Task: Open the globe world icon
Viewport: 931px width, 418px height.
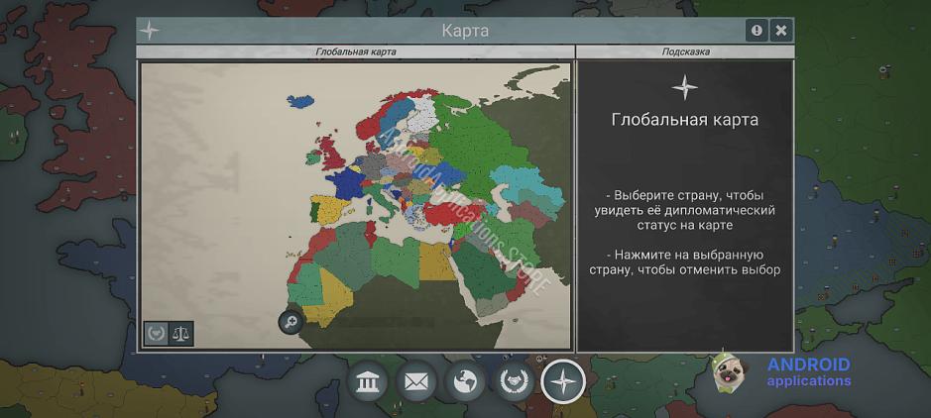Action: pos(465,381)
